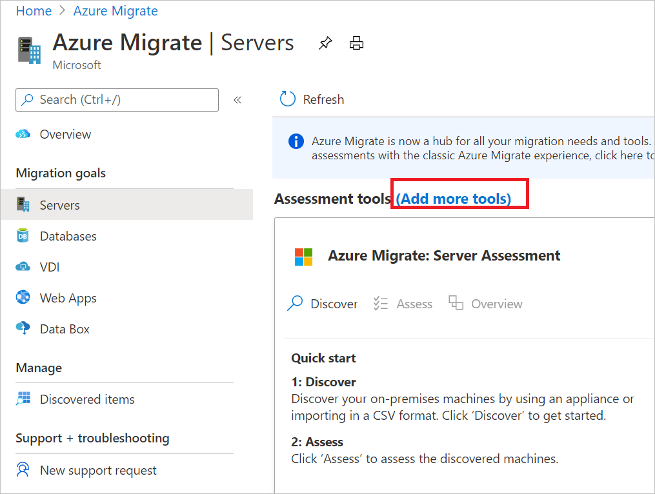
Task: Pin the Azure Migrate blade
Action: coord(326,44)
